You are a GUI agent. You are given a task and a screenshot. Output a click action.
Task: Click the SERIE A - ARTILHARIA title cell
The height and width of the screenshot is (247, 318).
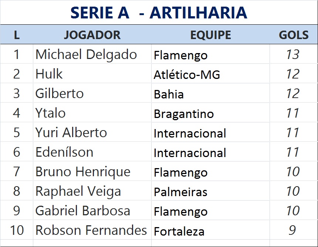pyautogui.click(x=159, y=13)
